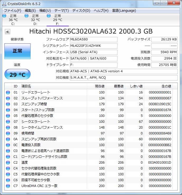Open the ヘルプ(H) menu

pos(101,11)
